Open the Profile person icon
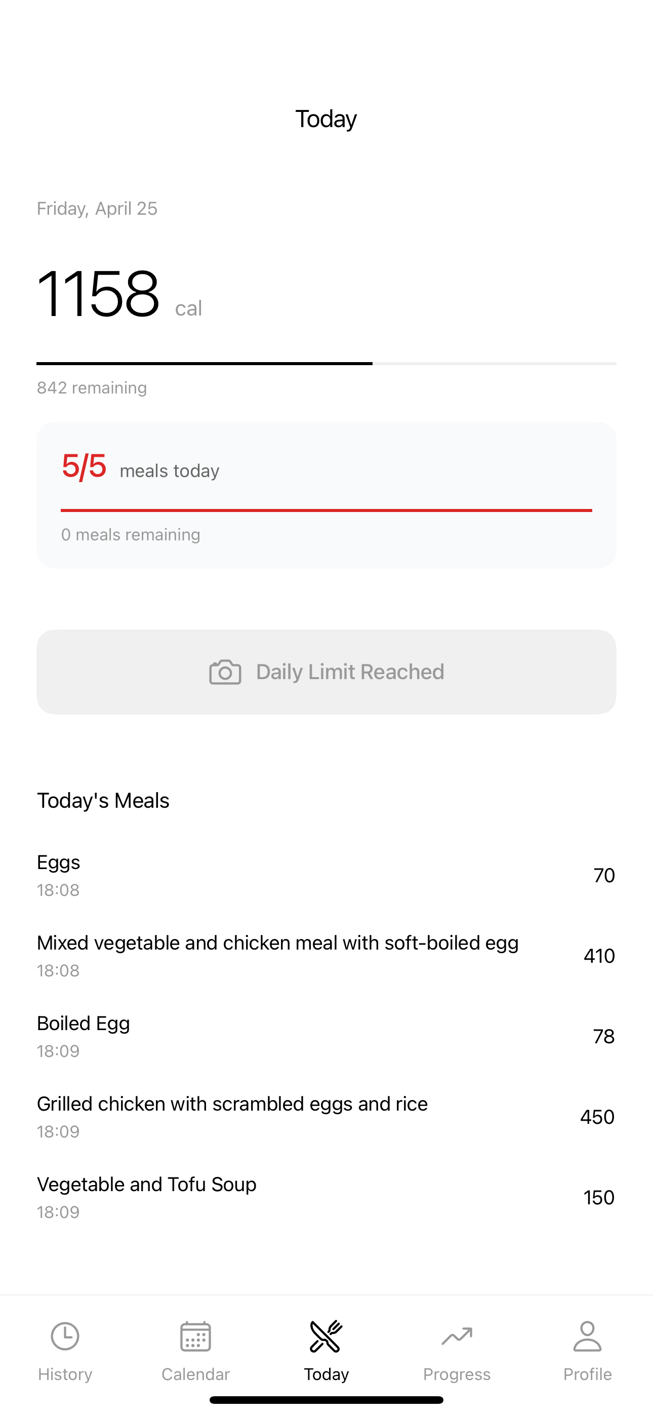The height and width of the screenshot is (1416, 653). (x=588, y=1336)
